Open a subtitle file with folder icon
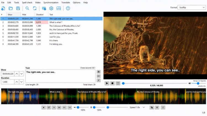This screenshot has height=116, width=207. [10, 8]
